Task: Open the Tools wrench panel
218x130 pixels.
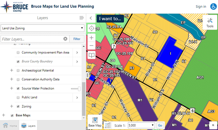Action: click(x=210, y=22)
